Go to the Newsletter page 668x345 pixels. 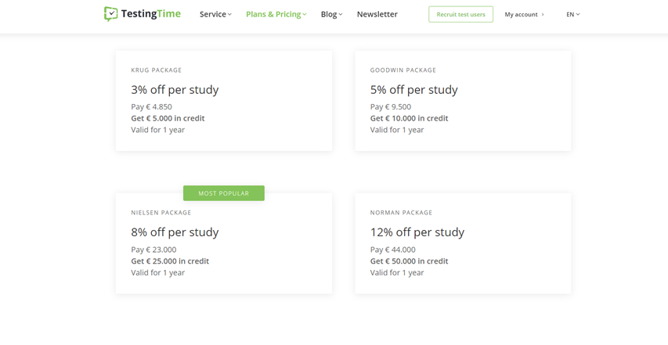(x=377, y=14)
